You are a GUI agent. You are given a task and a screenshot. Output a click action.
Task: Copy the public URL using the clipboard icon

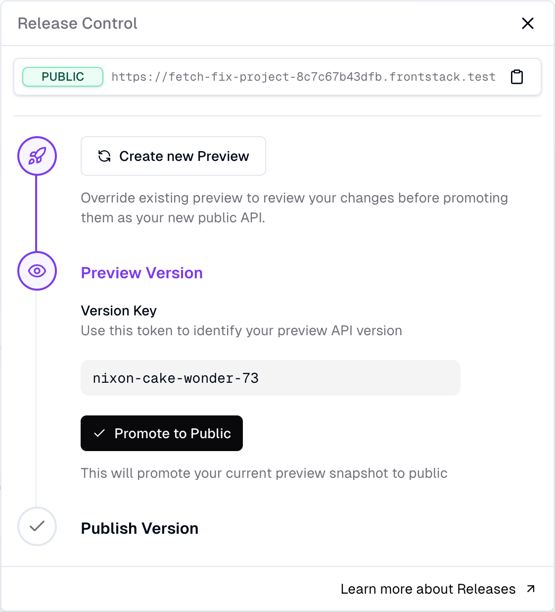516,77
